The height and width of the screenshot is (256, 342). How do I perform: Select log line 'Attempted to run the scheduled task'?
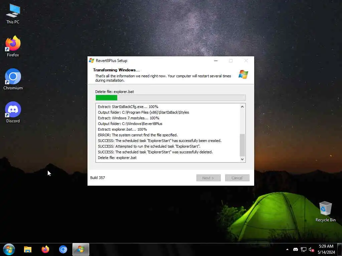pyautogui.click(x=149, y=146)
